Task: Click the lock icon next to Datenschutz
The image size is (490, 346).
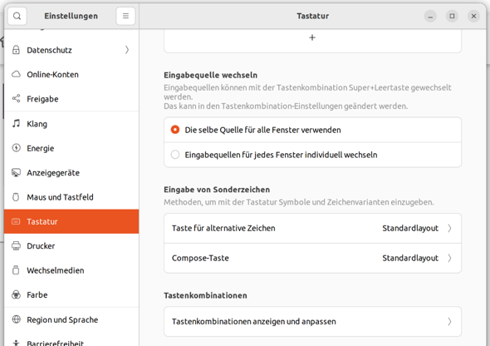Action: point(16,50)
